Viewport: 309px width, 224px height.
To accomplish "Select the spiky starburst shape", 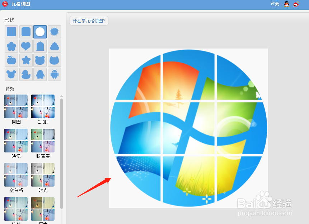I will [55, 32].
